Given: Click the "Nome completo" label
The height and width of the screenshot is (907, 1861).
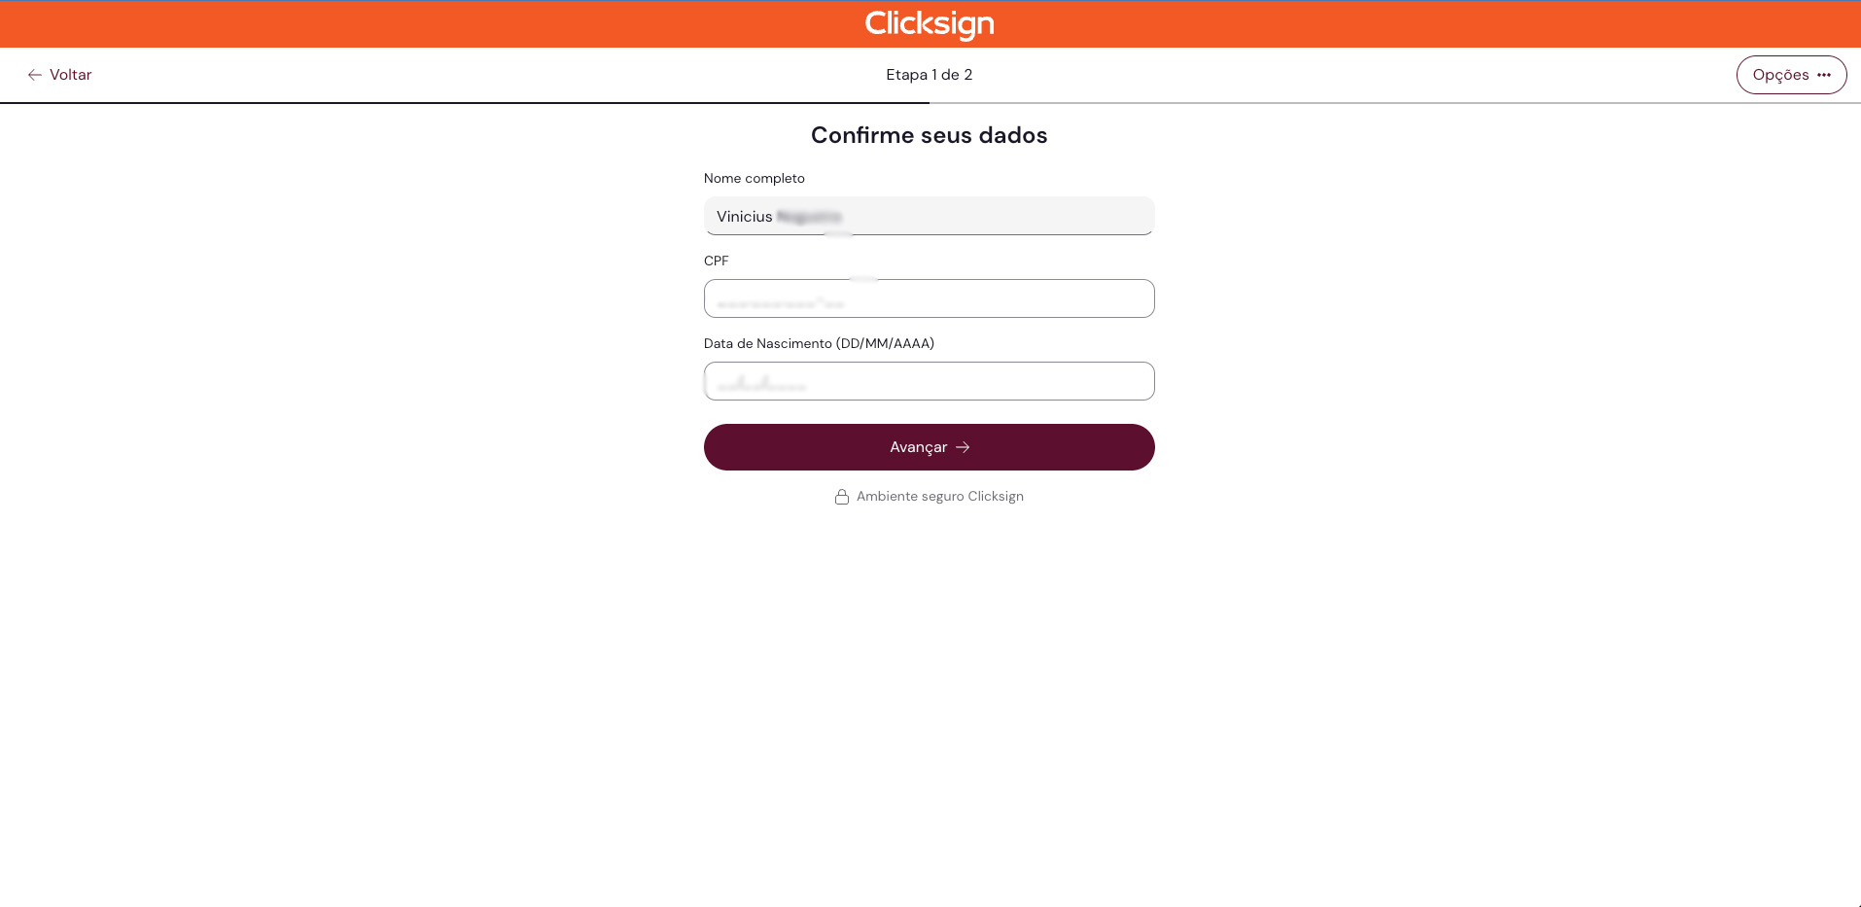Looking at the screenshot, I should coord(754,178).
